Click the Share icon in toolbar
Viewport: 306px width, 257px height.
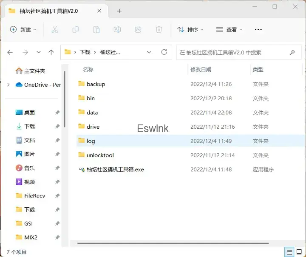(x=138, y=30)
